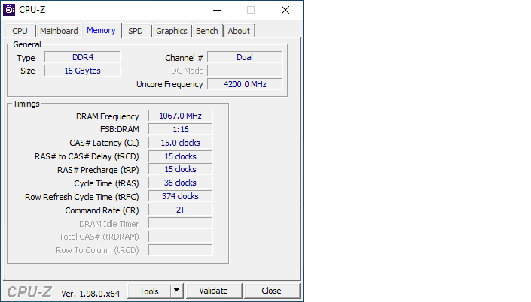Click the empty Row To Column field
Screen dimensions: 531x302
181,250
